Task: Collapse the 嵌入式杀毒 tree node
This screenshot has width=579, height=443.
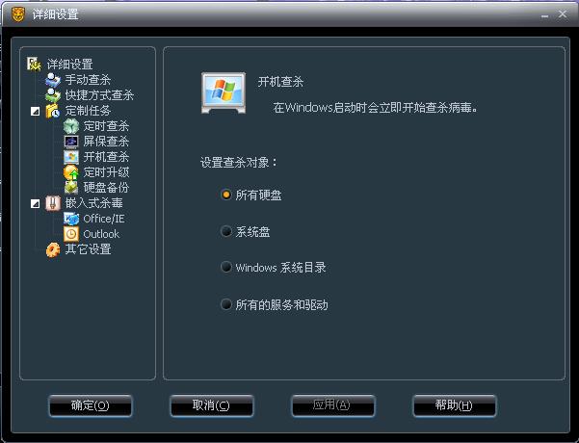Action: pos(35,203)
